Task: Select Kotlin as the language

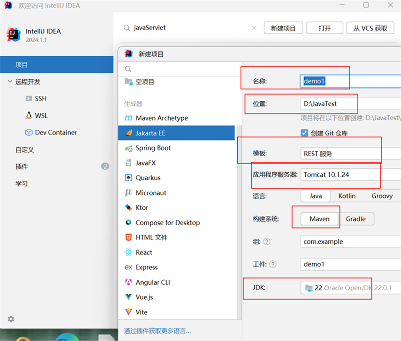Action: click(347, 196)
